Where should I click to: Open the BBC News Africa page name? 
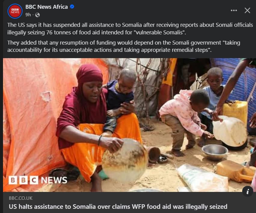[x=47, y=7]
